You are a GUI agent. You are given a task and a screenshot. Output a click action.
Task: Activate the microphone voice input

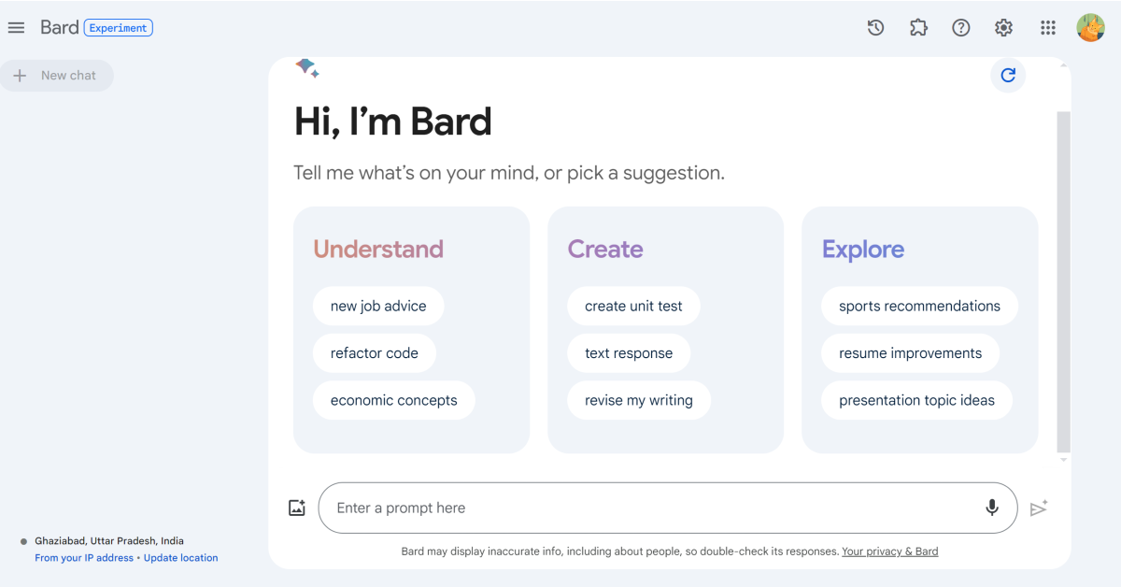pyautogui.click(x=992, y=508)
